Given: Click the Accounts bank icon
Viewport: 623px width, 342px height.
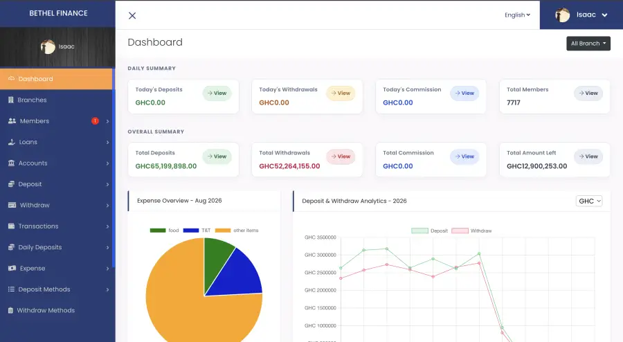Looking at the screenshot, I should (11, 163).
